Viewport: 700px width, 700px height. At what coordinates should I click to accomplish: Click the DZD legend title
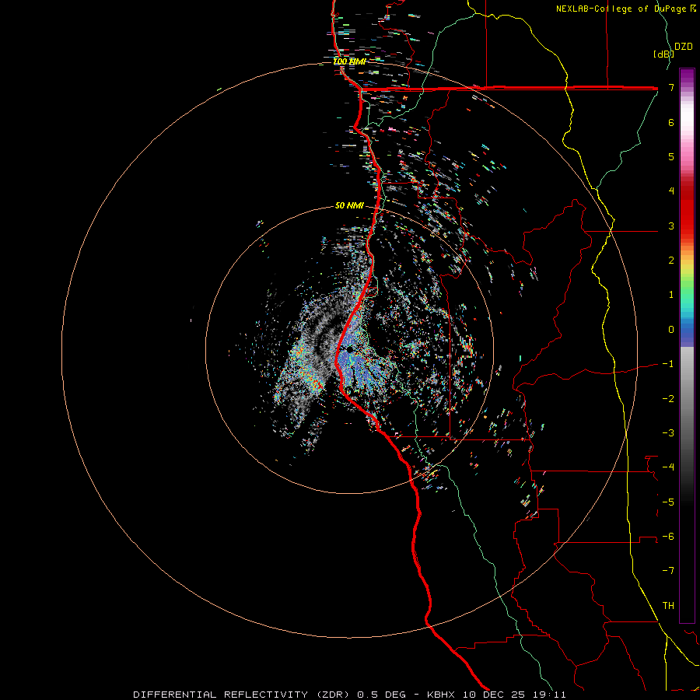pyautogui.click(x=684, y=47)
